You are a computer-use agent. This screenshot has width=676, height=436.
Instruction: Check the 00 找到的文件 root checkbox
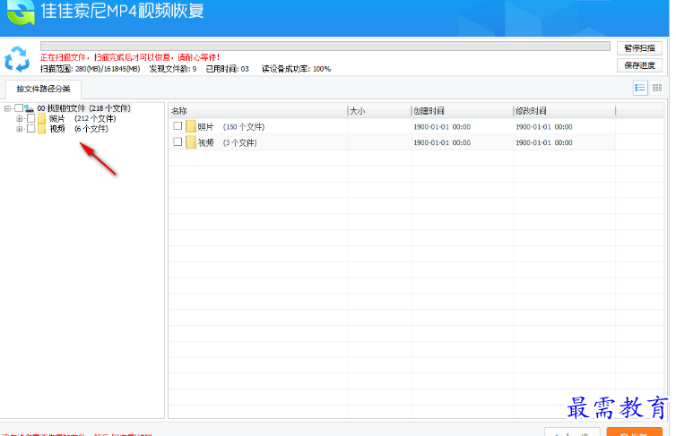coord(19,108)
